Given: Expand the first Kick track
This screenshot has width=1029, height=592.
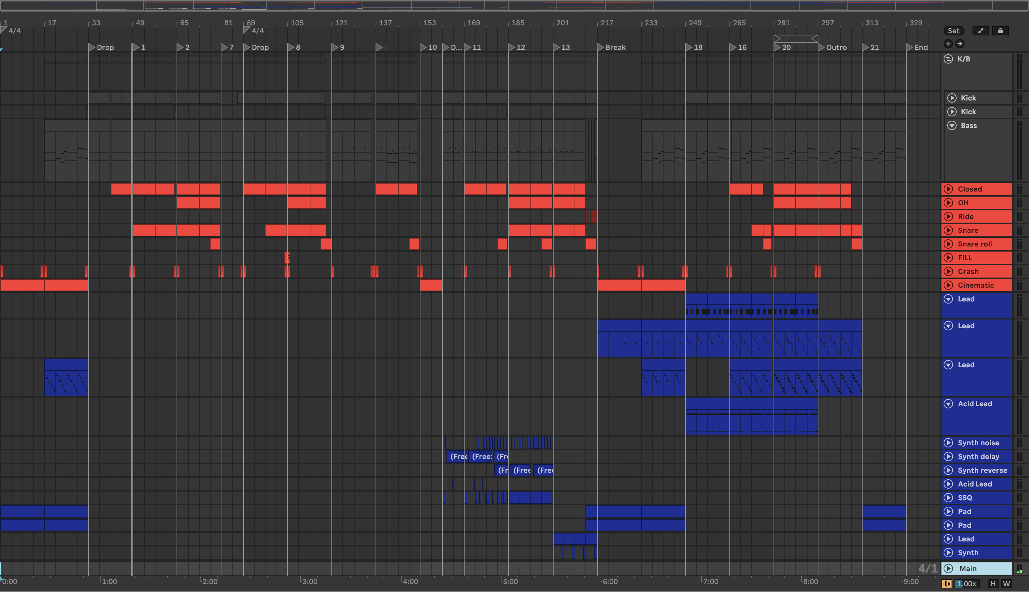Looking at the screenshot, I should (952, 98).
